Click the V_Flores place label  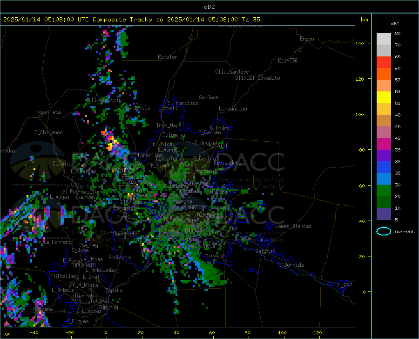pos(77,321)
